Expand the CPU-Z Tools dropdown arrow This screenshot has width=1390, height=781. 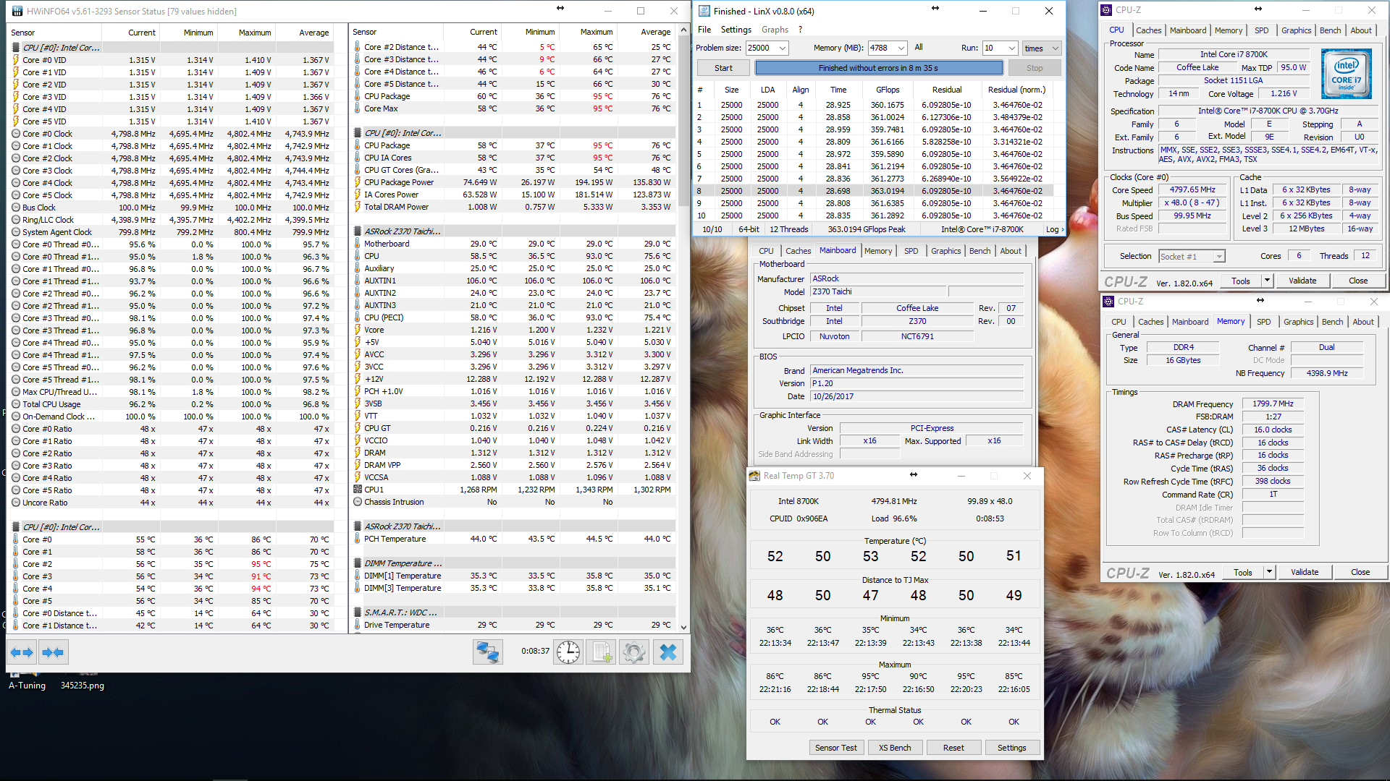[1267, 281]
